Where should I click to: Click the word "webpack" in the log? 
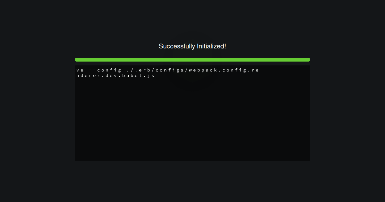pyautogui.click(x=203, y=70)
